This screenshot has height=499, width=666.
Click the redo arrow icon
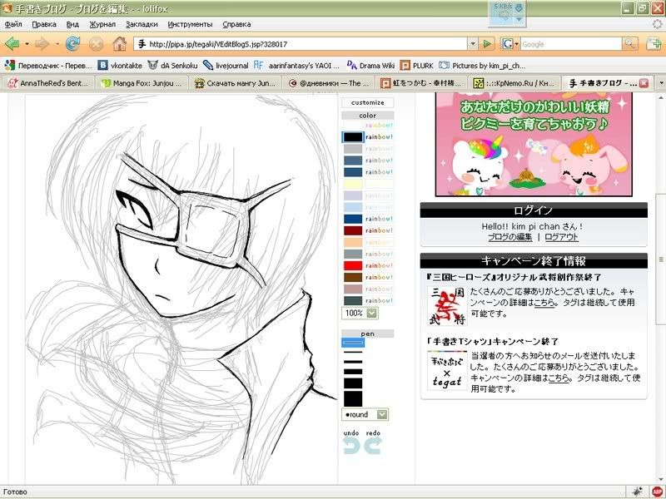tap(372, 446)
